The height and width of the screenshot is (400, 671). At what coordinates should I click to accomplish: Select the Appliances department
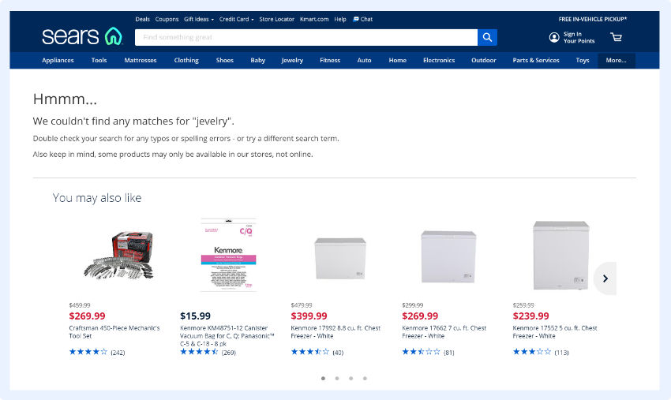pos(58,60)
